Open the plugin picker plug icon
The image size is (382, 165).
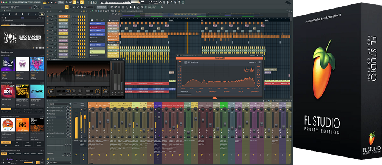coord(134,7)
